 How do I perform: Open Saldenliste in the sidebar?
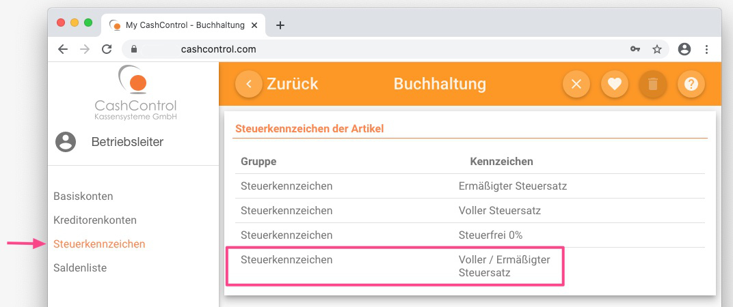80,268
